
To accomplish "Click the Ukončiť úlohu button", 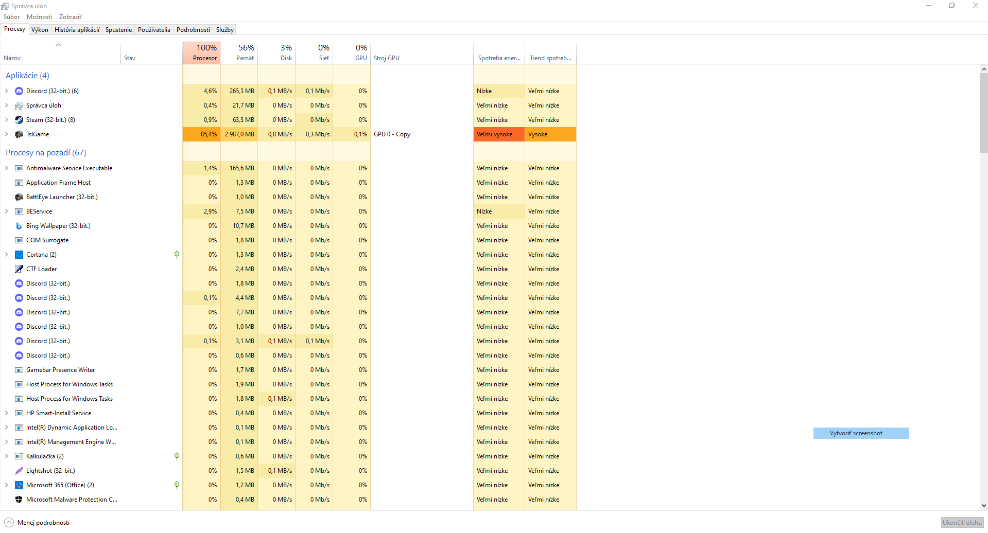I will pos(962,522).
